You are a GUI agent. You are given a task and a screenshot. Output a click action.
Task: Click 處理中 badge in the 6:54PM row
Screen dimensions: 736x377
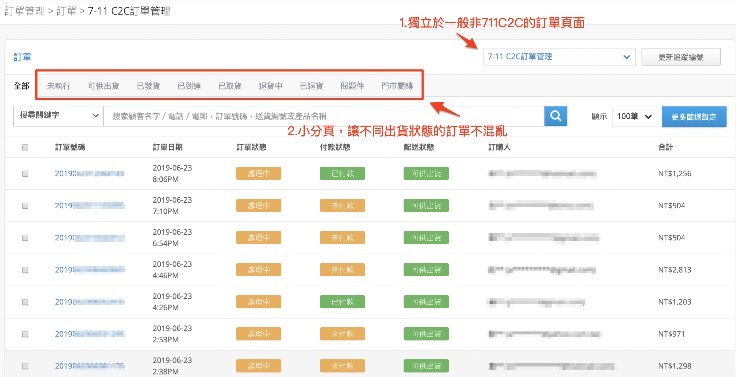click(259, 238)
